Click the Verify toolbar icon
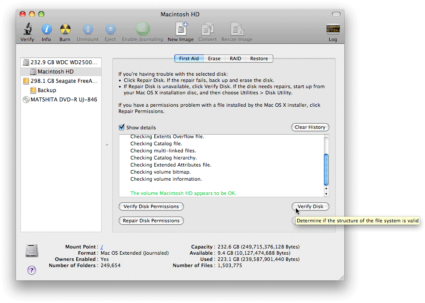 (x=27, y=30)
